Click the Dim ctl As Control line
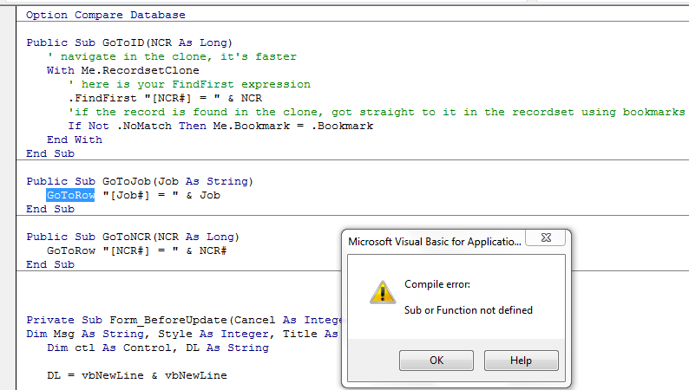689x390 pixels. tap(158, 348)
